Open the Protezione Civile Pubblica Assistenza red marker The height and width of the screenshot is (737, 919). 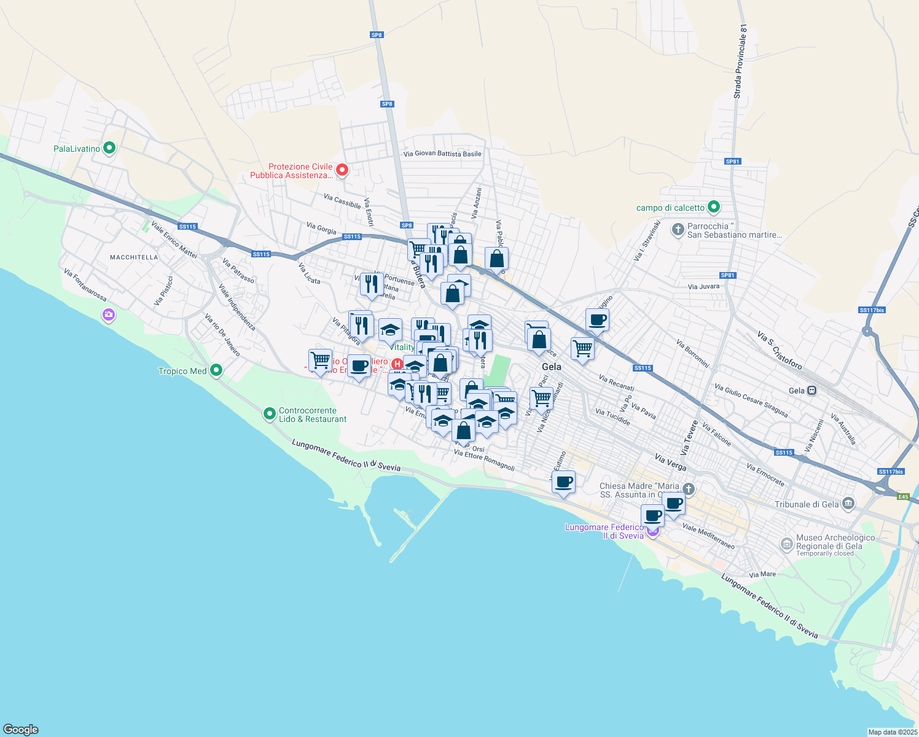342,170
